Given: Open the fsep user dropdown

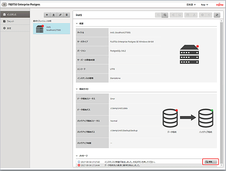Looking at the screenshot, I should (205, 5).
